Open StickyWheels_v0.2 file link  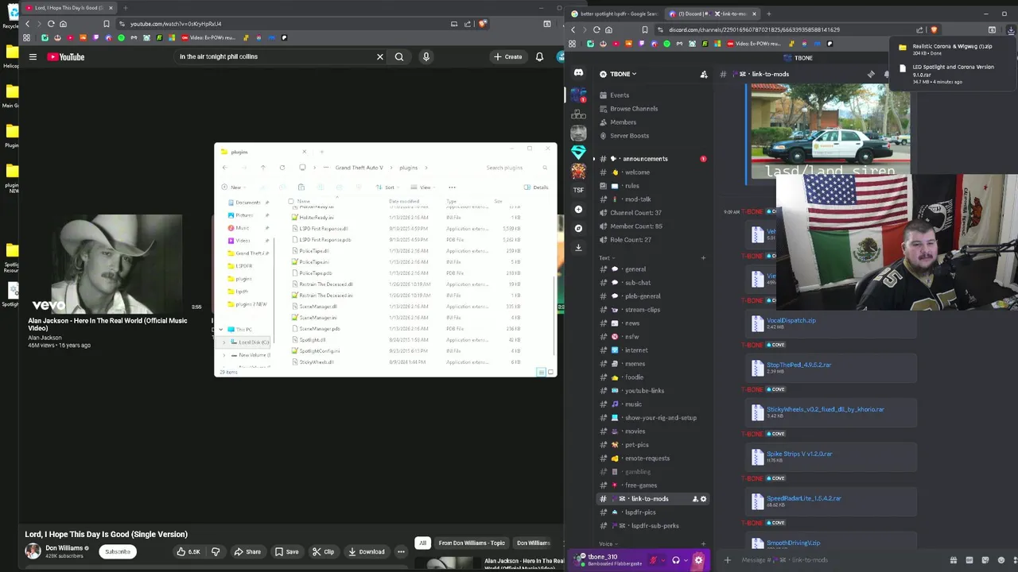click(x=825, y=409)
